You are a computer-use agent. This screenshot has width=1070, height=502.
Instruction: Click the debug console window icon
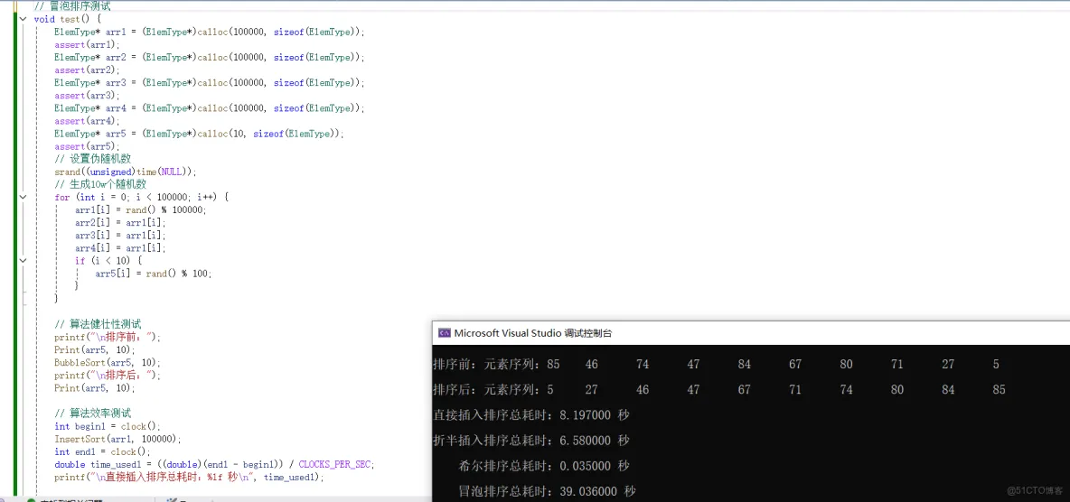(x=444, y=333)
